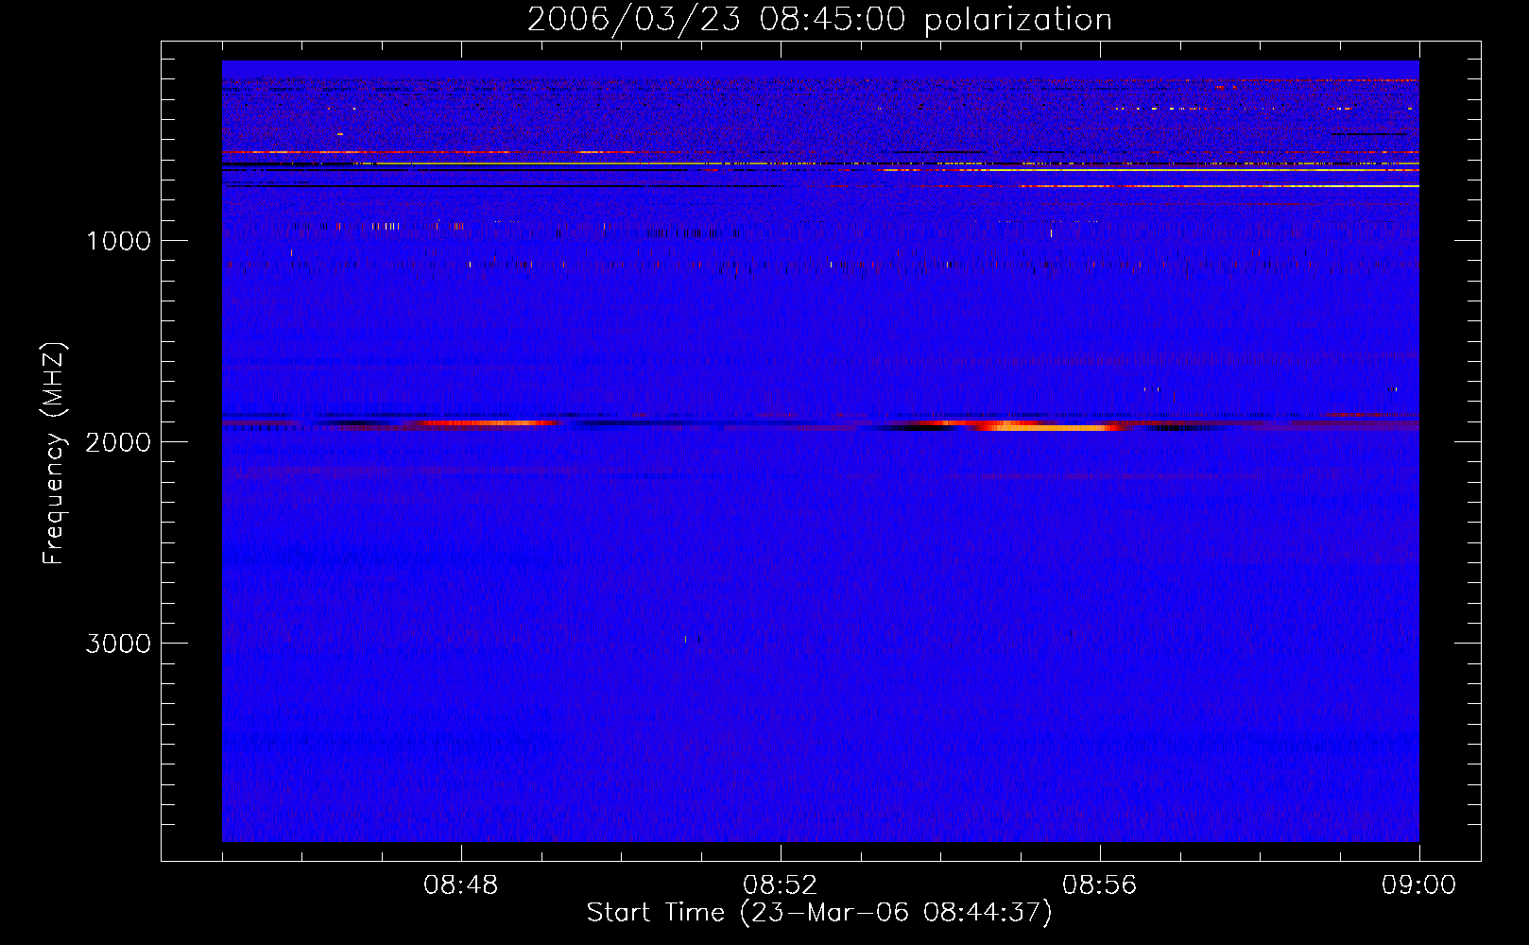The image size is (1529, 945).
Task: Click the plot title '2006/03/23 08:45:00 polarization'
Action: click(819, 20)
